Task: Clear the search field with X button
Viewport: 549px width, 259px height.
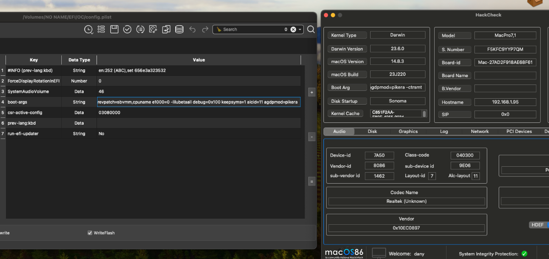Action: click(293, 29)
